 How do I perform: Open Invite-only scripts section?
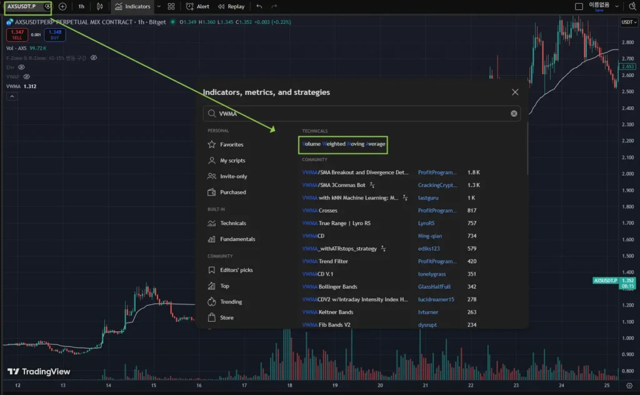227,176
